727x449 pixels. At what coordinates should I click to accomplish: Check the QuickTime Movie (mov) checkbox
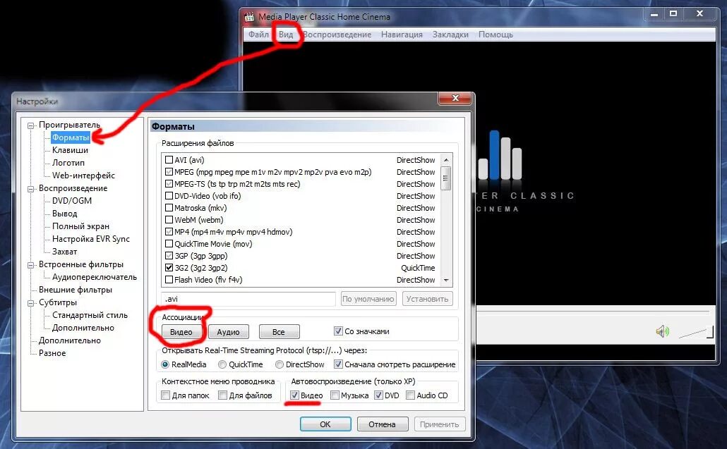[169, 244]
